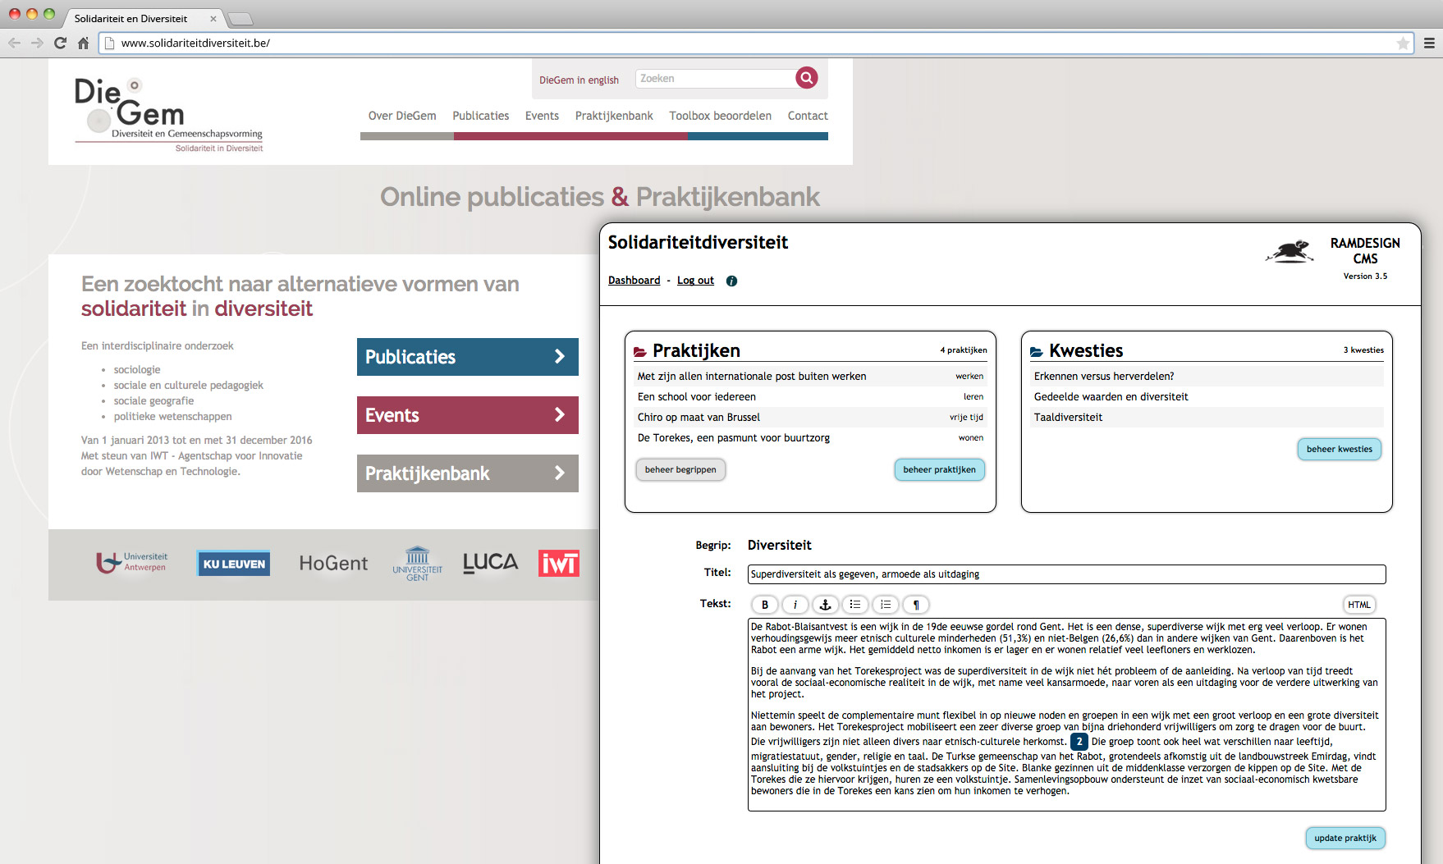This screenshot has height=864, width=1443.
Task: Click the info icon next to Log out
Action: point(731,281)
